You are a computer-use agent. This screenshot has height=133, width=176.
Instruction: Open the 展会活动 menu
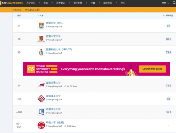(x=61, y=3)
